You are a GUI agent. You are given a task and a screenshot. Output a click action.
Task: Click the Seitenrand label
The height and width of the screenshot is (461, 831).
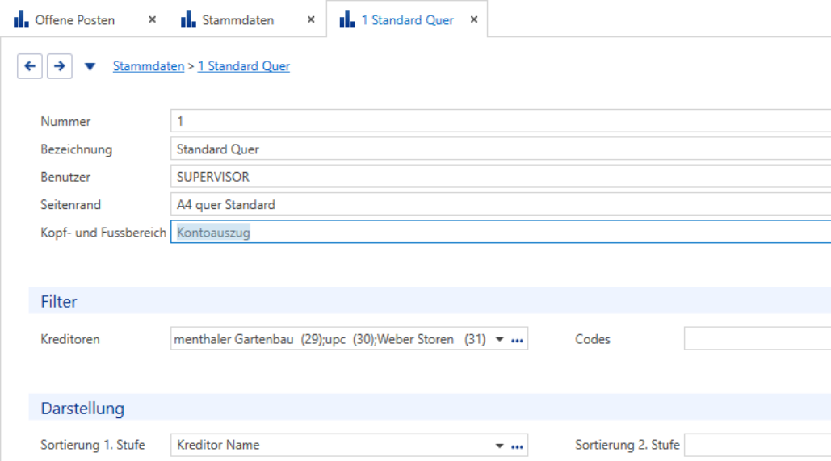70,204
